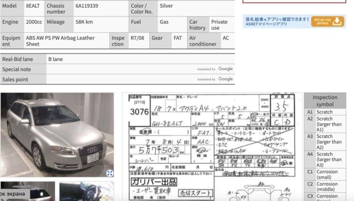Click the C2 Corrosion middle row
The width and height of the screenshot is (354, 201).
click(325, 186)
